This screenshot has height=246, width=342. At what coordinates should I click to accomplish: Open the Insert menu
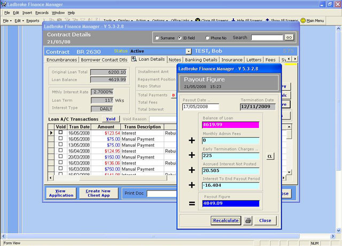click(27, 13)
